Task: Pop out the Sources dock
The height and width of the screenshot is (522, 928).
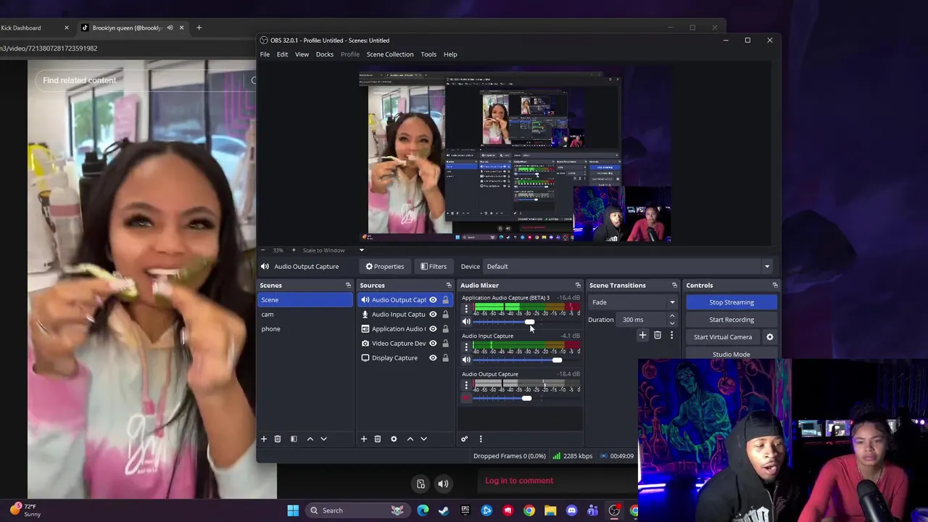Action: 449,285
